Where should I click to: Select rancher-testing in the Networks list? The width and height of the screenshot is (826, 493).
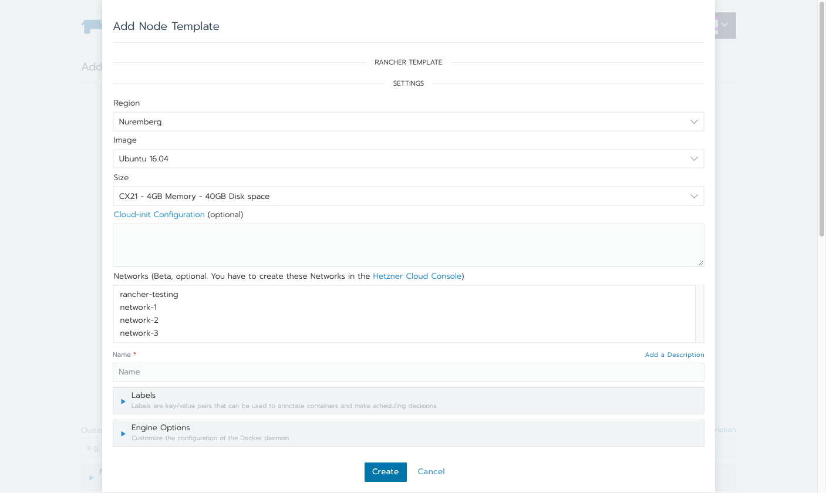coord(404,295)
